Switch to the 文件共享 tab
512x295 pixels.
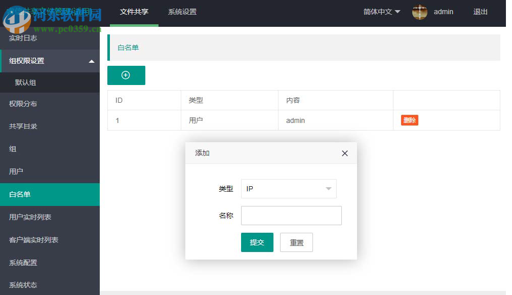point(134,11)
